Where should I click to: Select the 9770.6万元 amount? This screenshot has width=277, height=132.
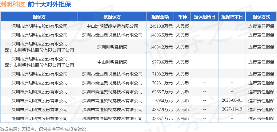pos(162,62)
